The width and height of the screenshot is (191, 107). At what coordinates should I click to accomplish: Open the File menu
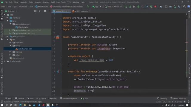point(6,2)
